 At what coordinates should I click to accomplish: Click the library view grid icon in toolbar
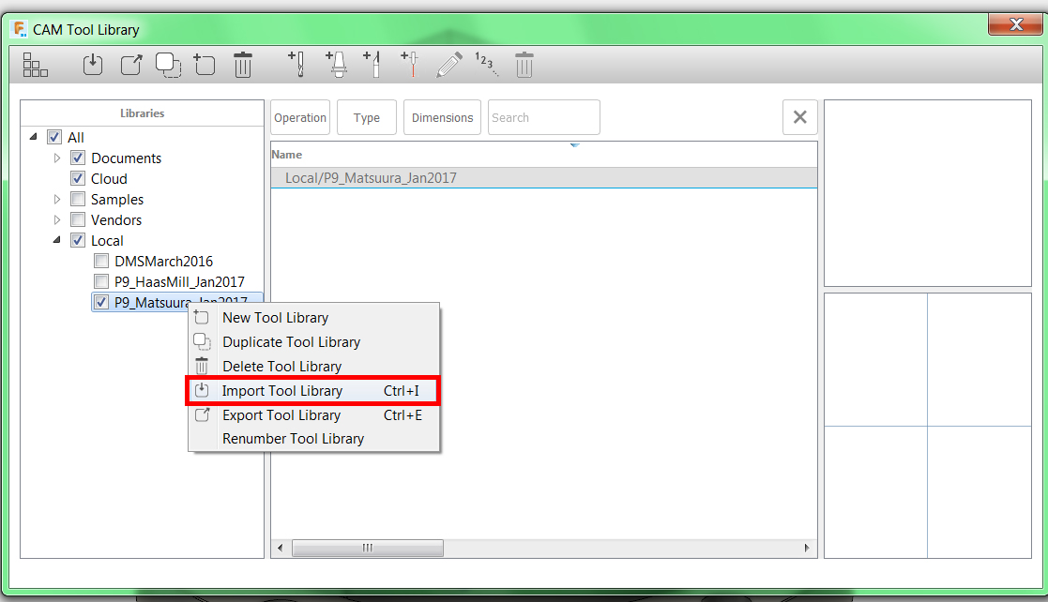click(35, 65)
